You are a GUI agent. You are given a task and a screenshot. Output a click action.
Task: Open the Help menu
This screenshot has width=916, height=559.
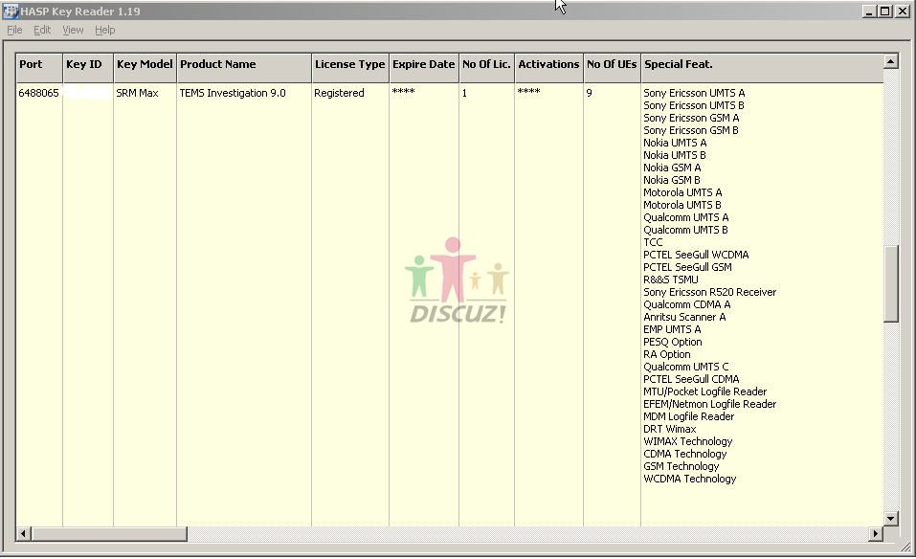click(104, 30)
